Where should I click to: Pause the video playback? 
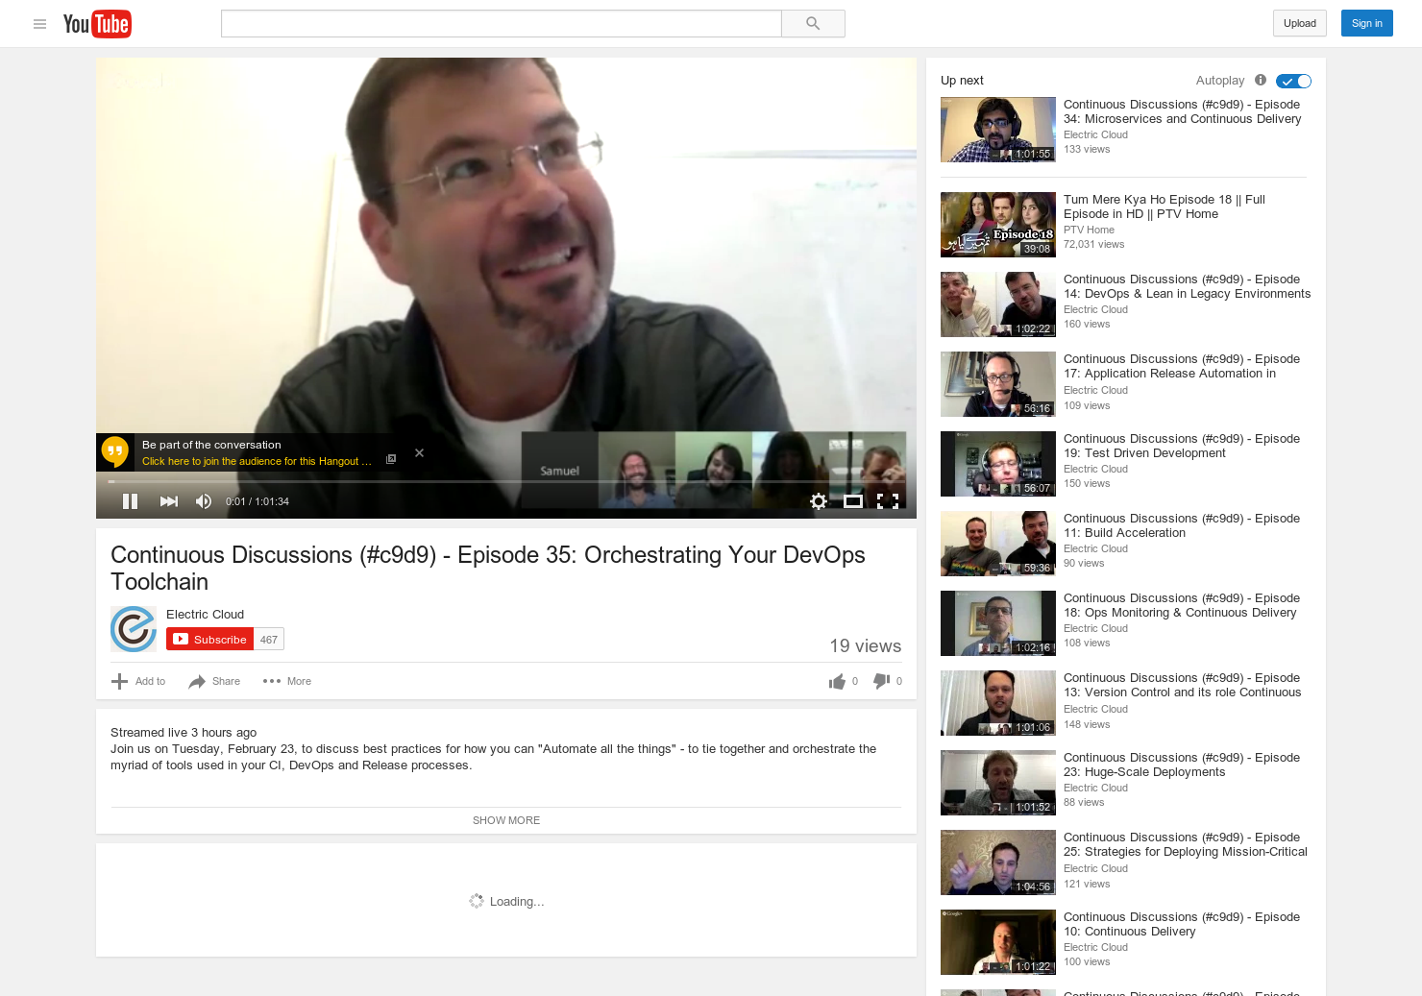coord(130,500)
